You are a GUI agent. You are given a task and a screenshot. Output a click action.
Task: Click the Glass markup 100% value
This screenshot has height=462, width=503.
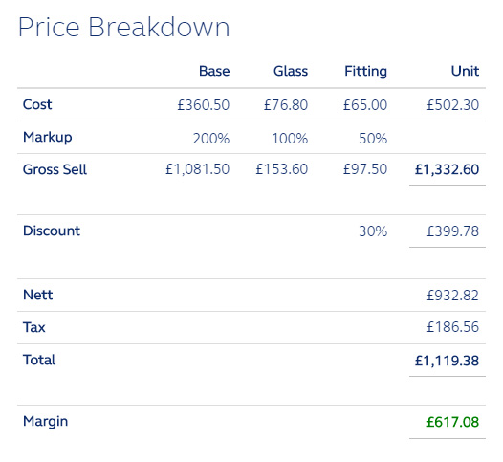[290, 139]
